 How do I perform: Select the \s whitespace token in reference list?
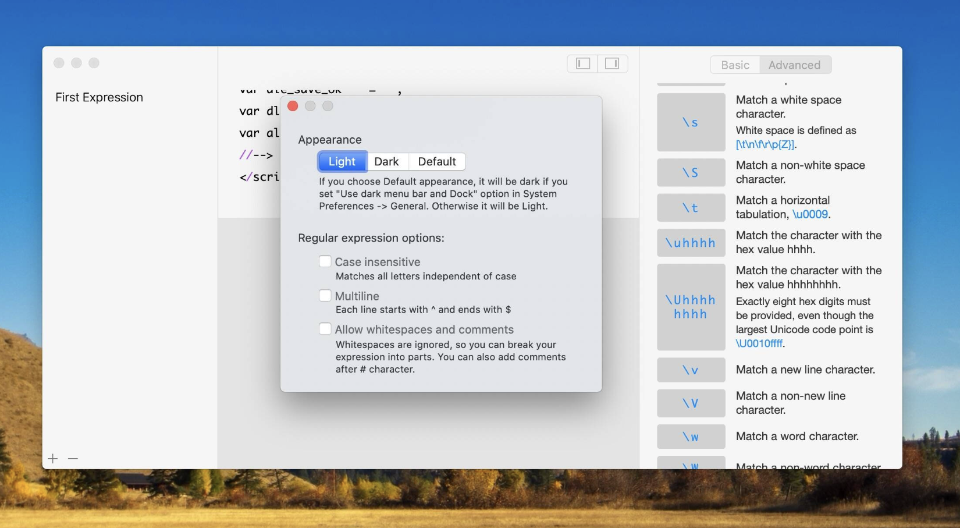tap(691, 122)
